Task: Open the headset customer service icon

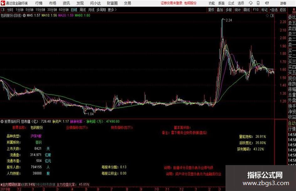Action: point(251,3)
